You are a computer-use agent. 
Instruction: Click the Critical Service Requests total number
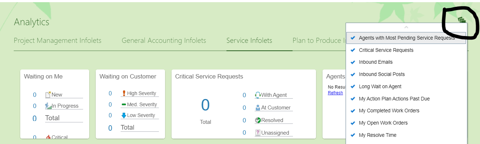pyautogui.click(x=205, y=105)
